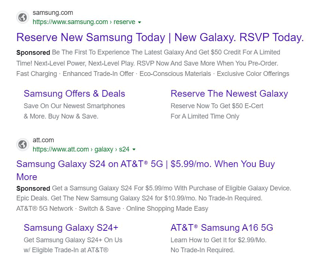Click the "Get Samsung Galaxy S24+ On Us" description
This screenshot has width=312, height=263.
[x=73, y=240]
